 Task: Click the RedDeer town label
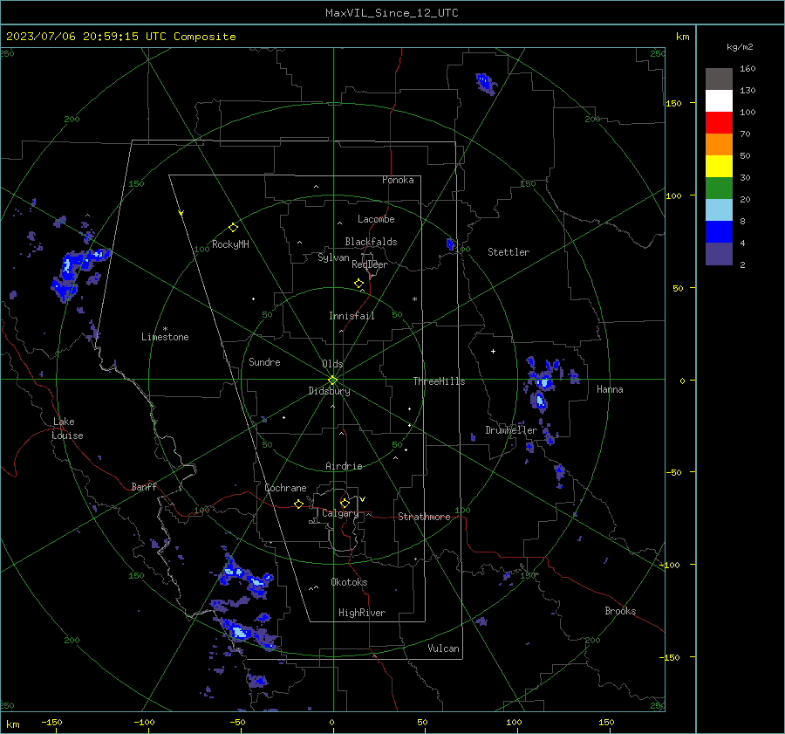[x=370, y=264]
